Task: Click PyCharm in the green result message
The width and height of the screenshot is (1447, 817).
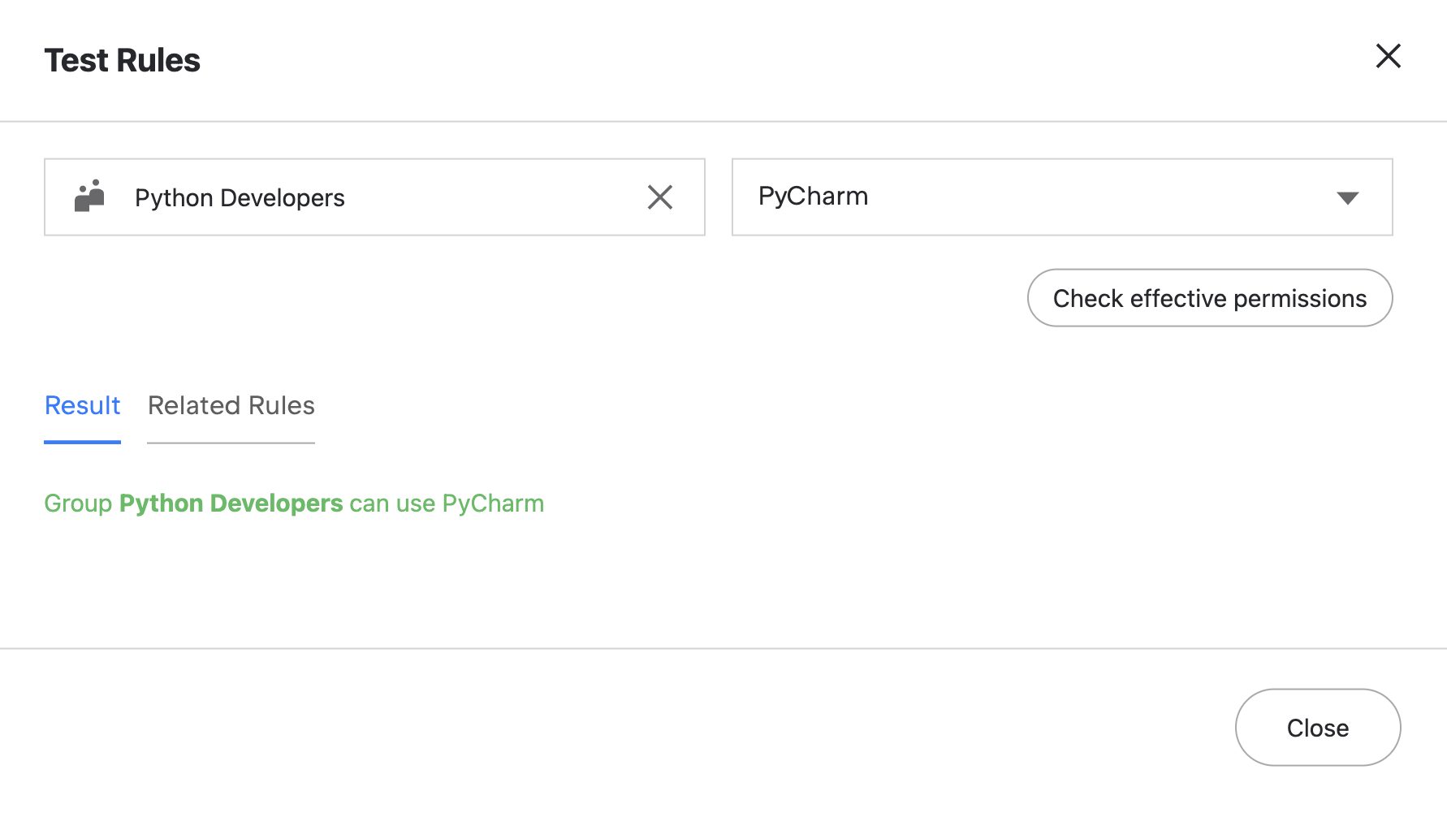Action: (x=493, y=504)
